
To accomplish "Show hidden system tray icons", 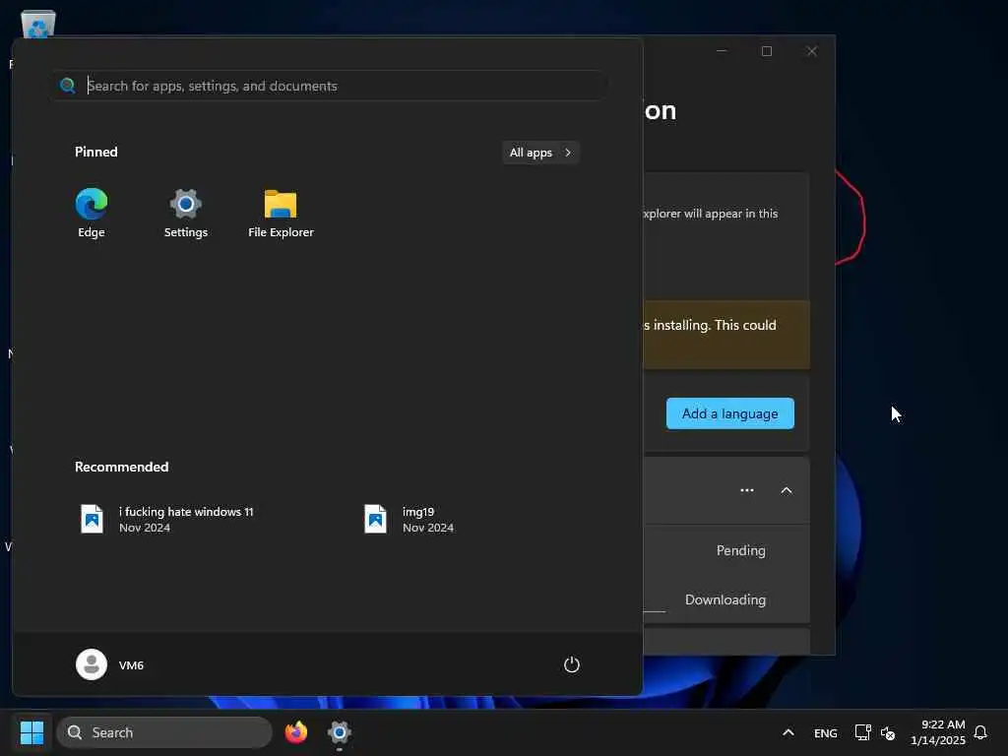I will (x=788, y=732).
